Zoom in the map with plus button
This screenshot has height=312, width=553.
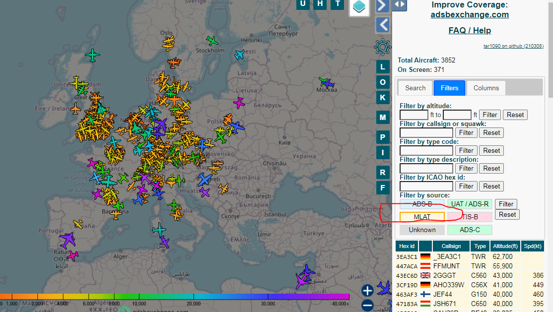367,291
